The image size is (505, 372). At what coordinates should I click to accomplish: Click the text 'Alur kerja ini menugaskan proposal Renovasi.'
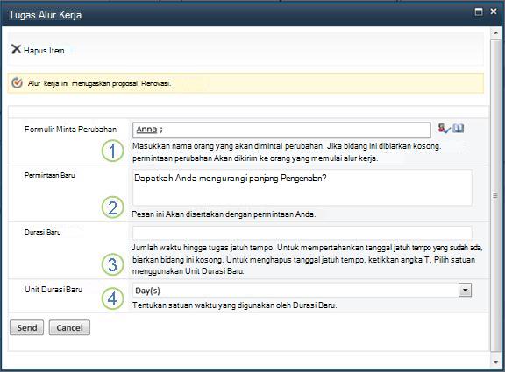coord(99,83)
